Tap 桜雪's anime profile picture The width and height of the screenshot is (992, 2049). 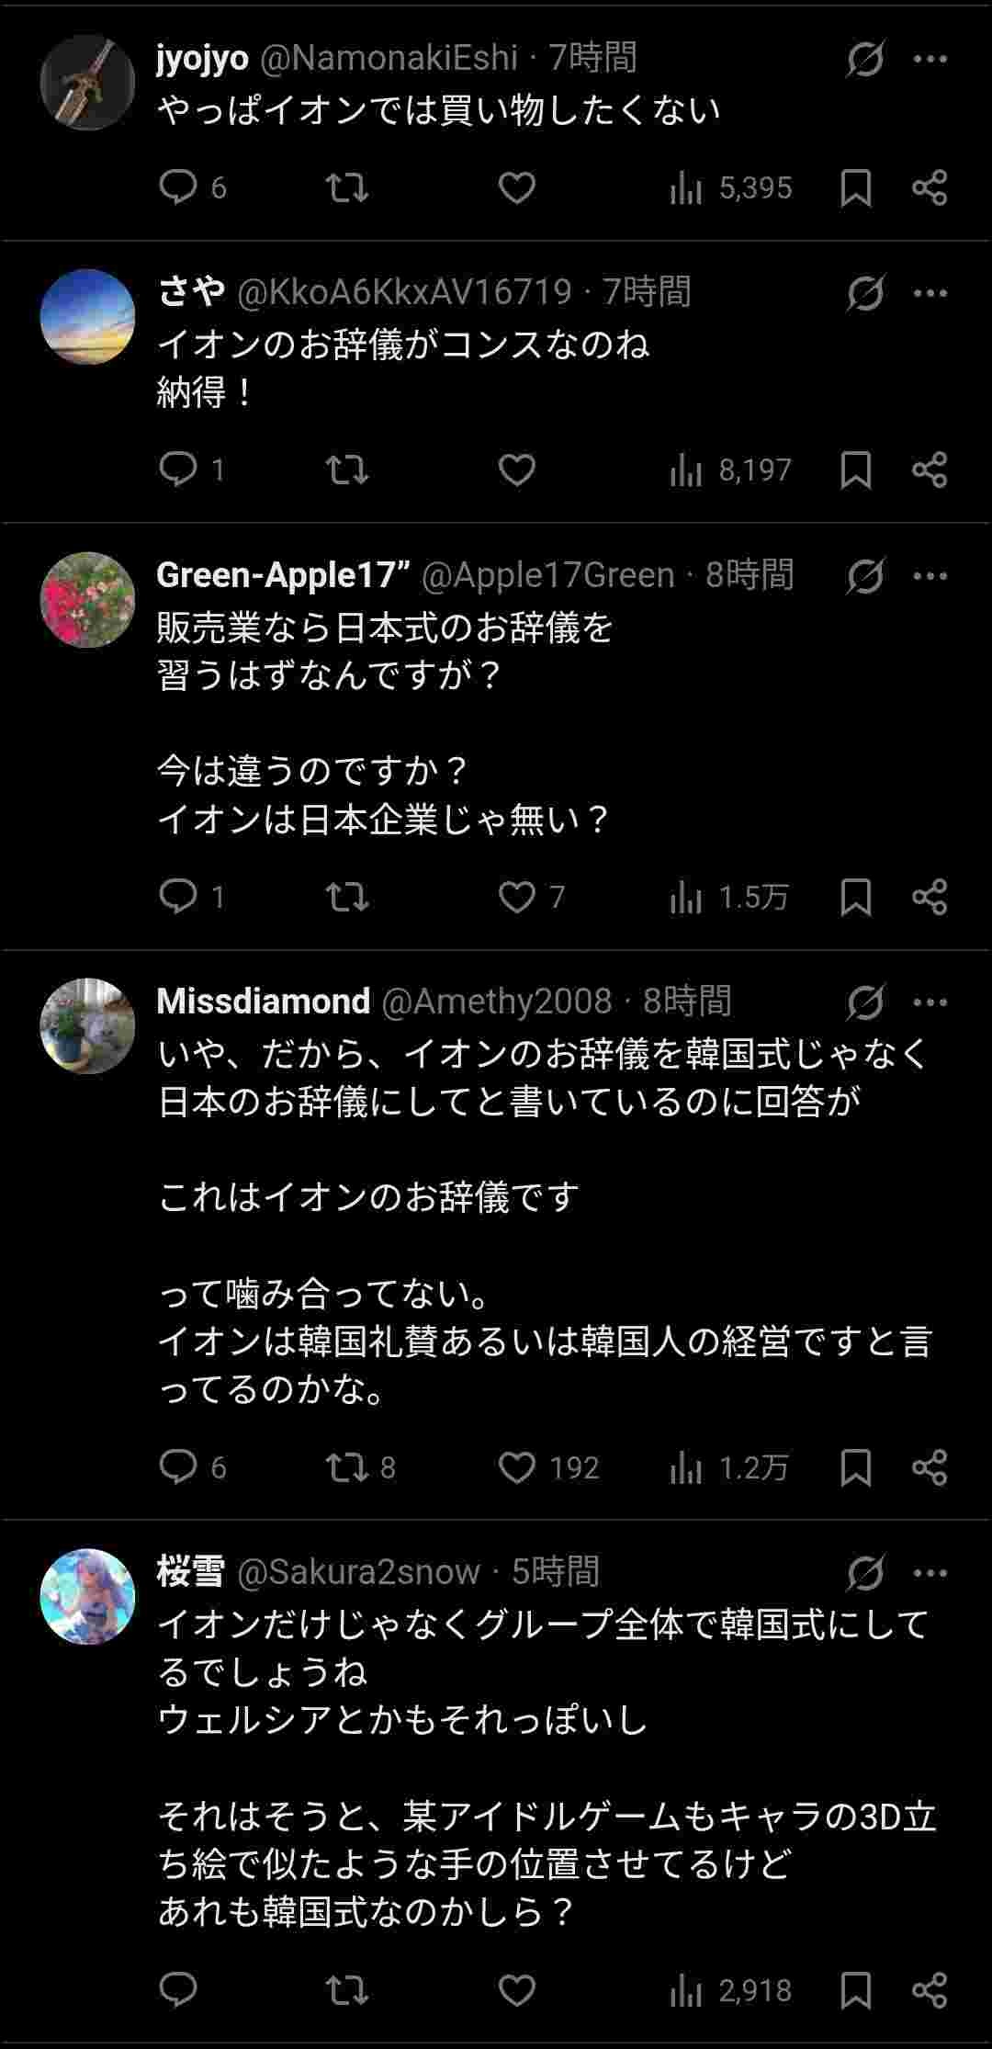point(88,1597)
